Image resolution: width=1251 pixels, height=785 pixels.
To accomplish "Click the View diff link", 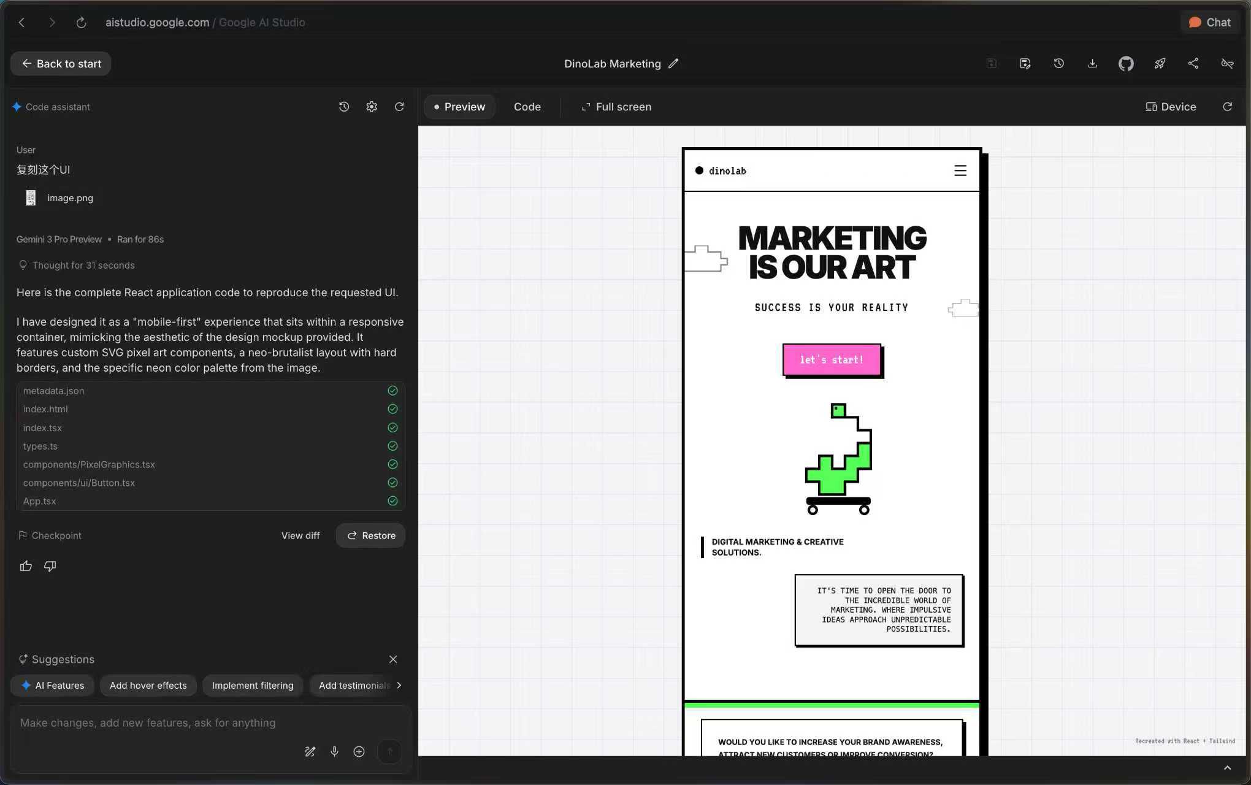I will [300, 535].
